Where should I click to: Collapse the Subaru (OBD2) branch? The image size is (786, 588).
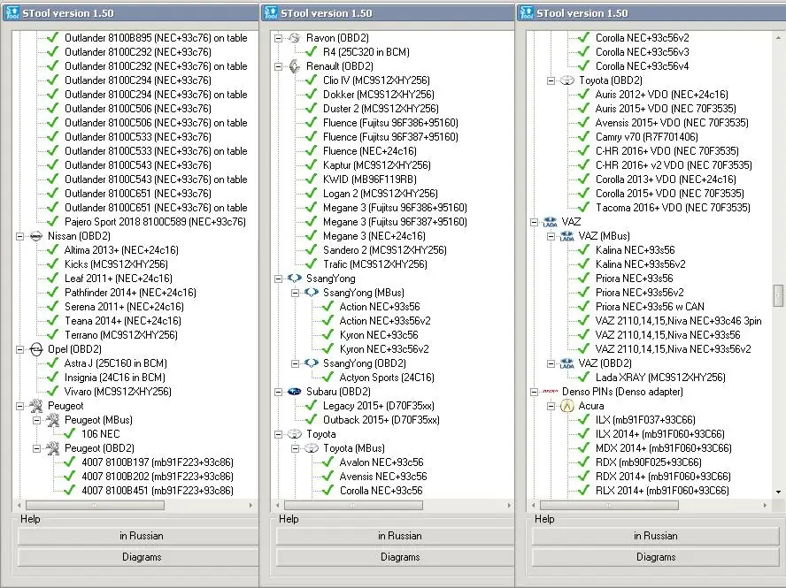(279, 392)
